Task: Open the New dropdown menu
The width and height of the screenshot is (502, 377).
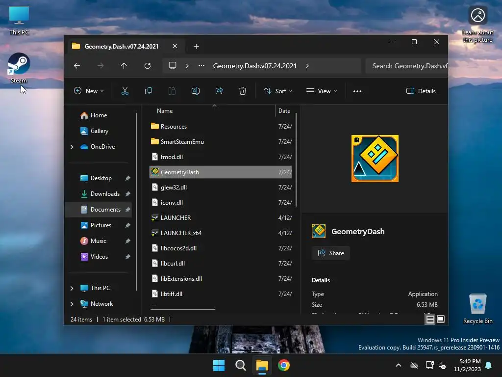Action: (89, 91)
